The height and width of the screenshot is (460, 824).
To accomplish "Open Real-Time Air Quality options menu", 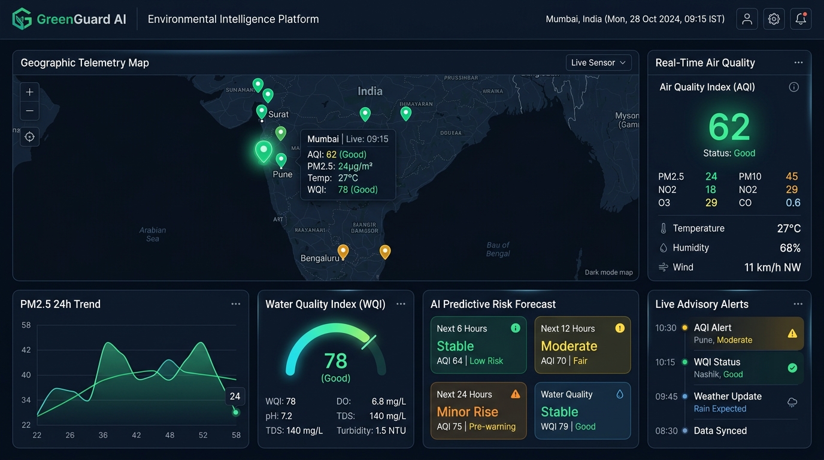I will [x=798, y=62].
